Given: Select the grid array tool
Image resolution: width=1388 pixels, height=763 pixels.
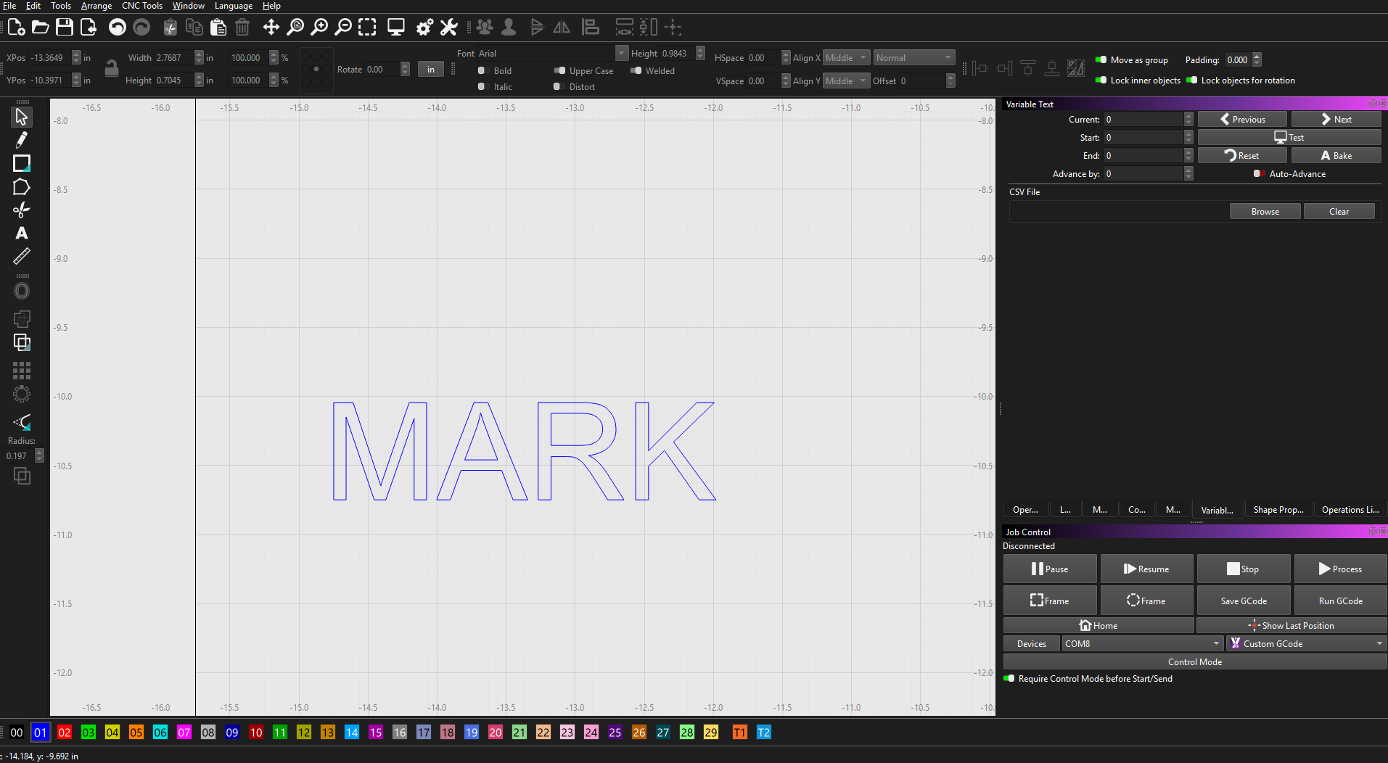Looking at the screenshot, I should (21, 371).
